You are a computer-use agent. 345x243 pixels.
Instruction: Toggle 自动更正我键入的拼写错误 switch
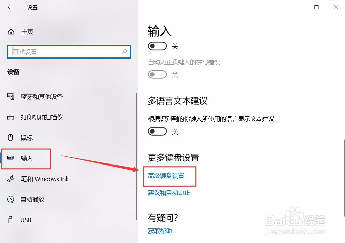pos(157,75)
